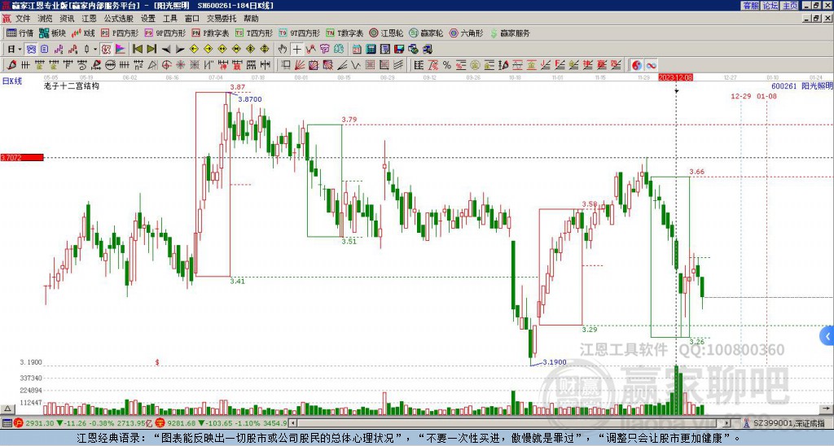Screen dimensions: 834x446
Task: Open the calculator icon
Action: [x=371, y=50]
